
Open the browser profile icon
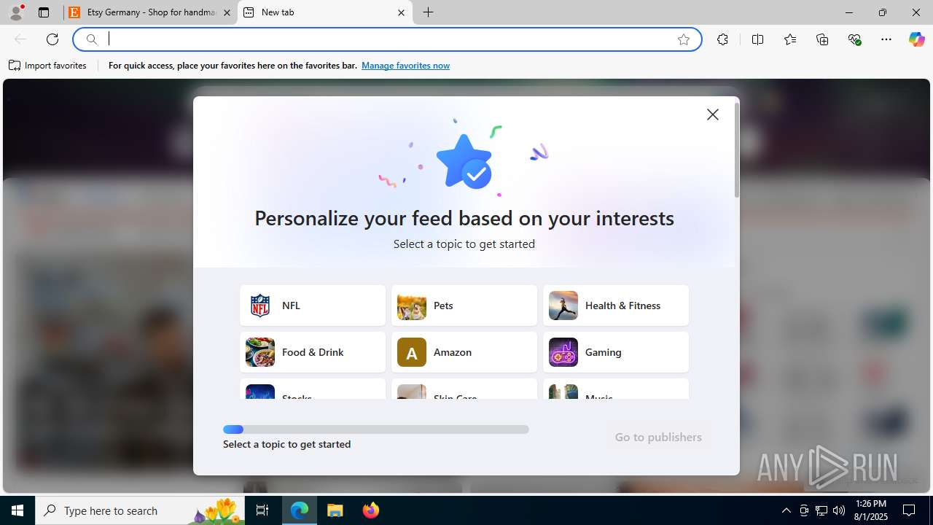click(x=16, y=12)
